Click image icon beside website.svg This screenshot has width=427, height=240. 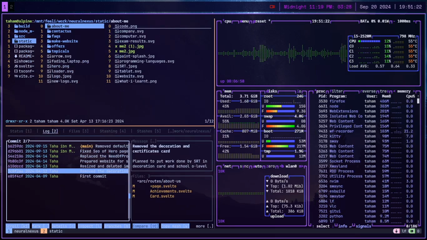117,76
